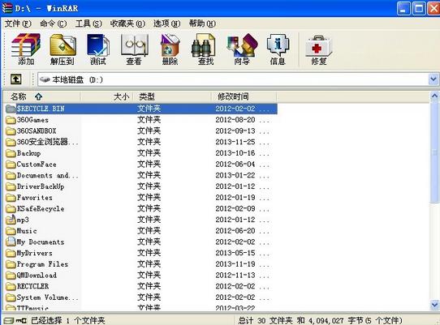Open the 文件(F) menu
The height and width of the screenshot is (325, 440).
click(x=18, y=24)
